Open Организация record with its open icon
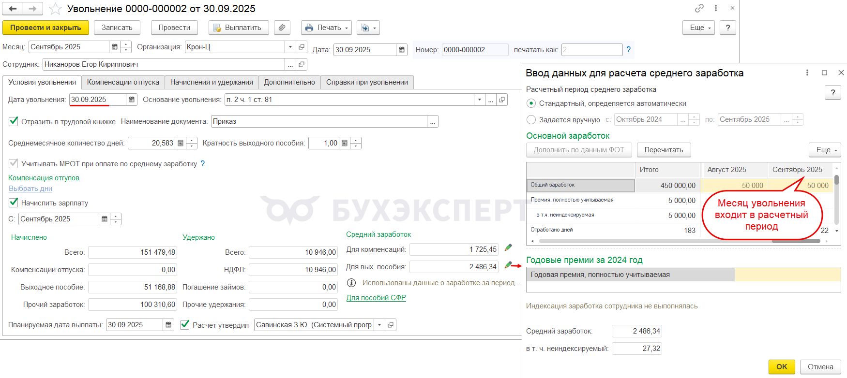Screen dimensions: 847x378 click(302, 47)
